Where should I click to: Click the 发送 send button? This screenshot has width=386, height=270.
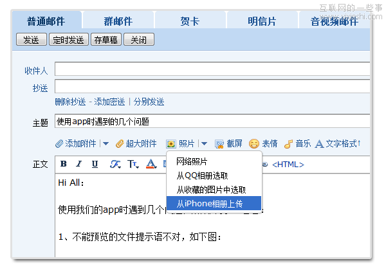32,39
